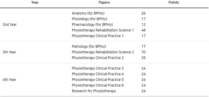The image size is (209, 97).
Task: Click the Papers column header
Action: (x=104, y=2)
